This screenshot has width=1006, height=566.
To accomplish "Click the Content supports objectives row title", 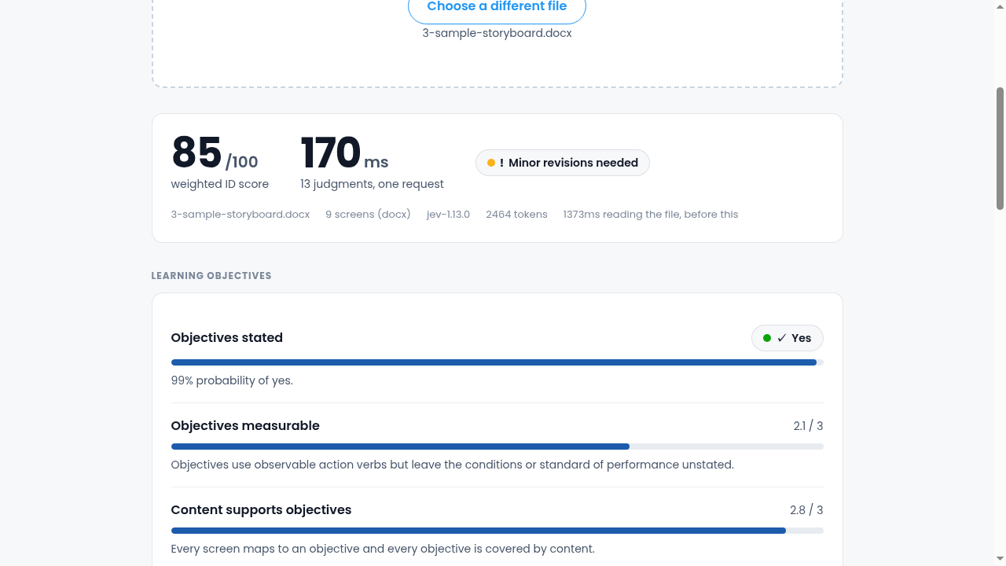I will click(261, 510).
